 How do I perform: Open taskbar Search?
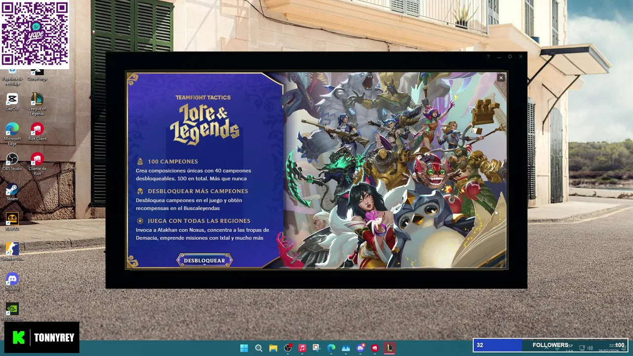click(259, 348)
